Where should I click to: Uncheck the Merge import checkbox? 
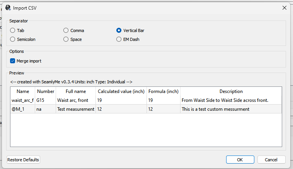[x=13, y=61]
